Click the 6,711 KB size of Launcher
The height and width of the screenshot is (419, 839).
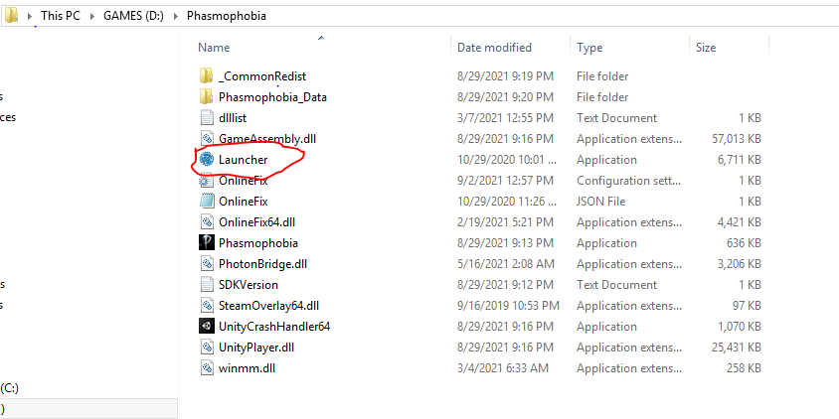pyautogui.click(x=740, y=160)
